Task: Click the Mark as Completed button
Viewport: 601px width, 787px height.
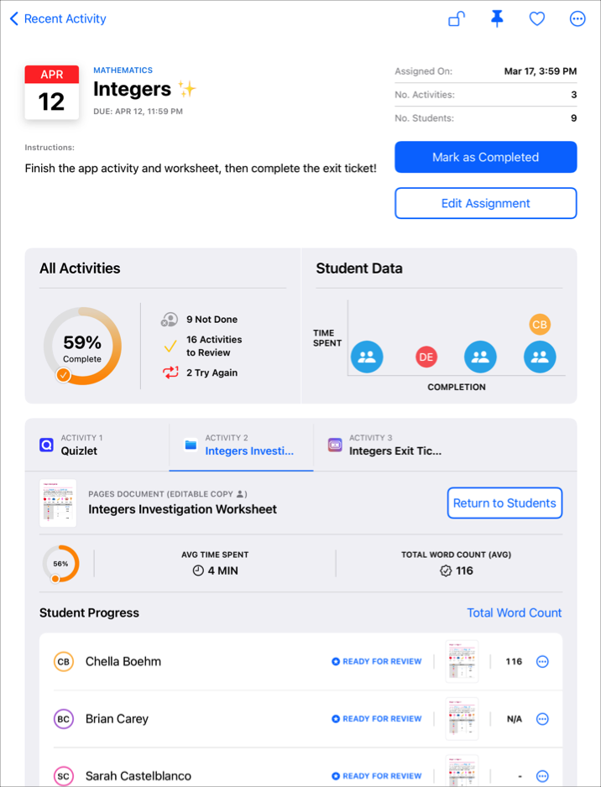Action: [x=485, y=157]
